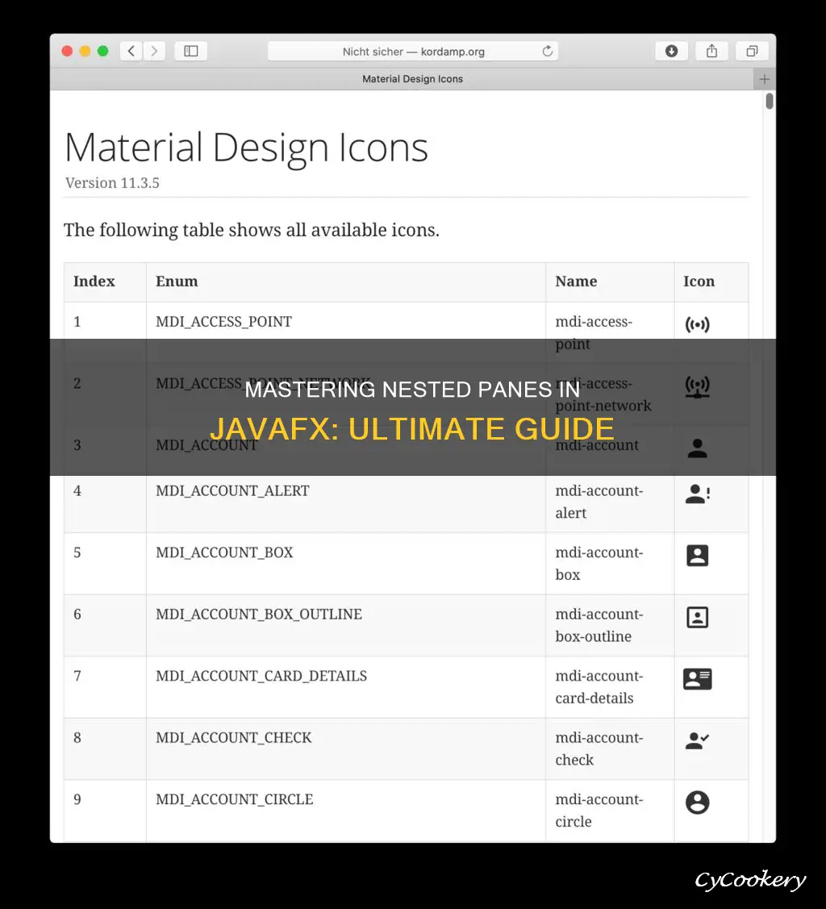826x909 pixels.
Task: Show the Safari tab overview
Action: pyautogui.click(x=752, y=51)
